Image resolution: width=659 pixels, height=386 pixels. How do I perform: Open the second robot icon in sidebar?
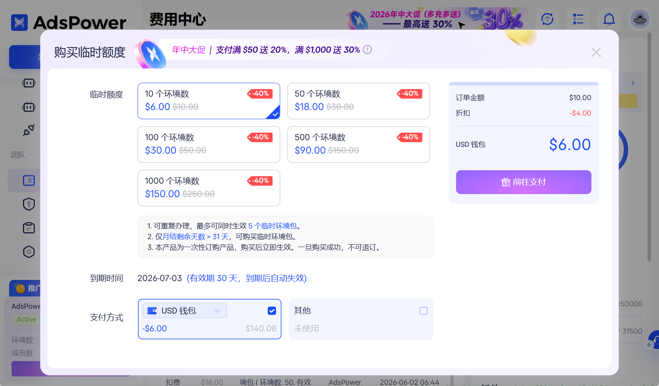(x=29, y=107)
